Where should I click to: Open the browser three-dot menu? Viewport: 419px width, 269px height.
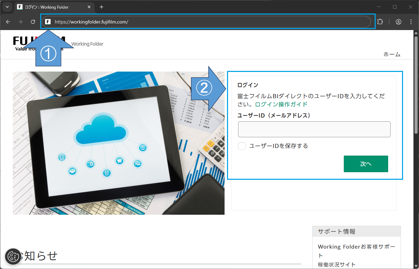[411, 22]
